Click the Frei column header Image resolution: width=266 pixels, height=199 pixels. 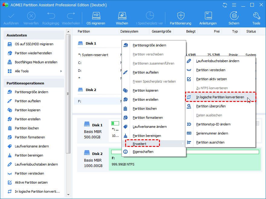pyautogui.click(x=217, y=31)
